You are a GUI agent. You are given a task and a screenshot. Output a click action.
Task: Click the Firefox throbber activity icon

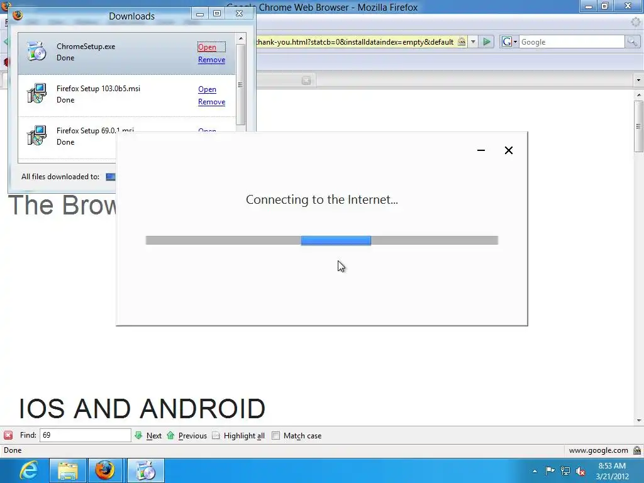pos(636,22)
